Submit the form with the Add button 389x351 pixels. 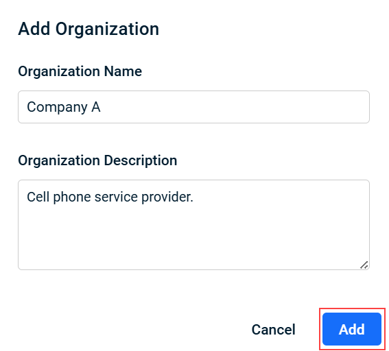[352, 329]
